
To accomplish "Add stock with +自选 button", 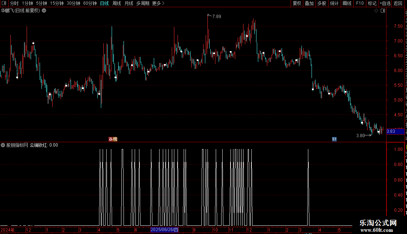I will 385,3.
